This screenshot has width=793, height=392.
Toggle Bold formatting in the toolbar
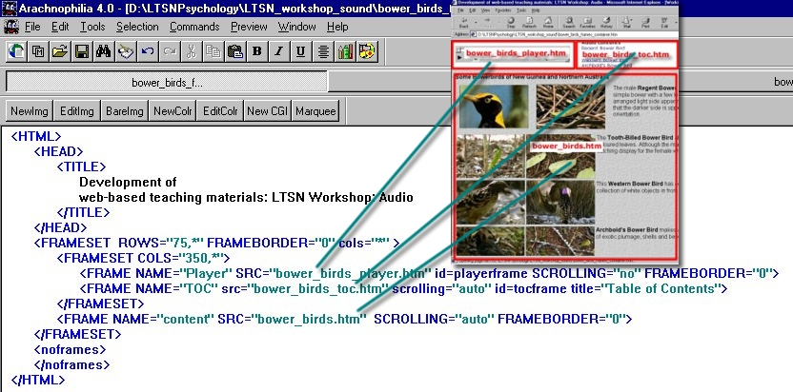[258, 50]
